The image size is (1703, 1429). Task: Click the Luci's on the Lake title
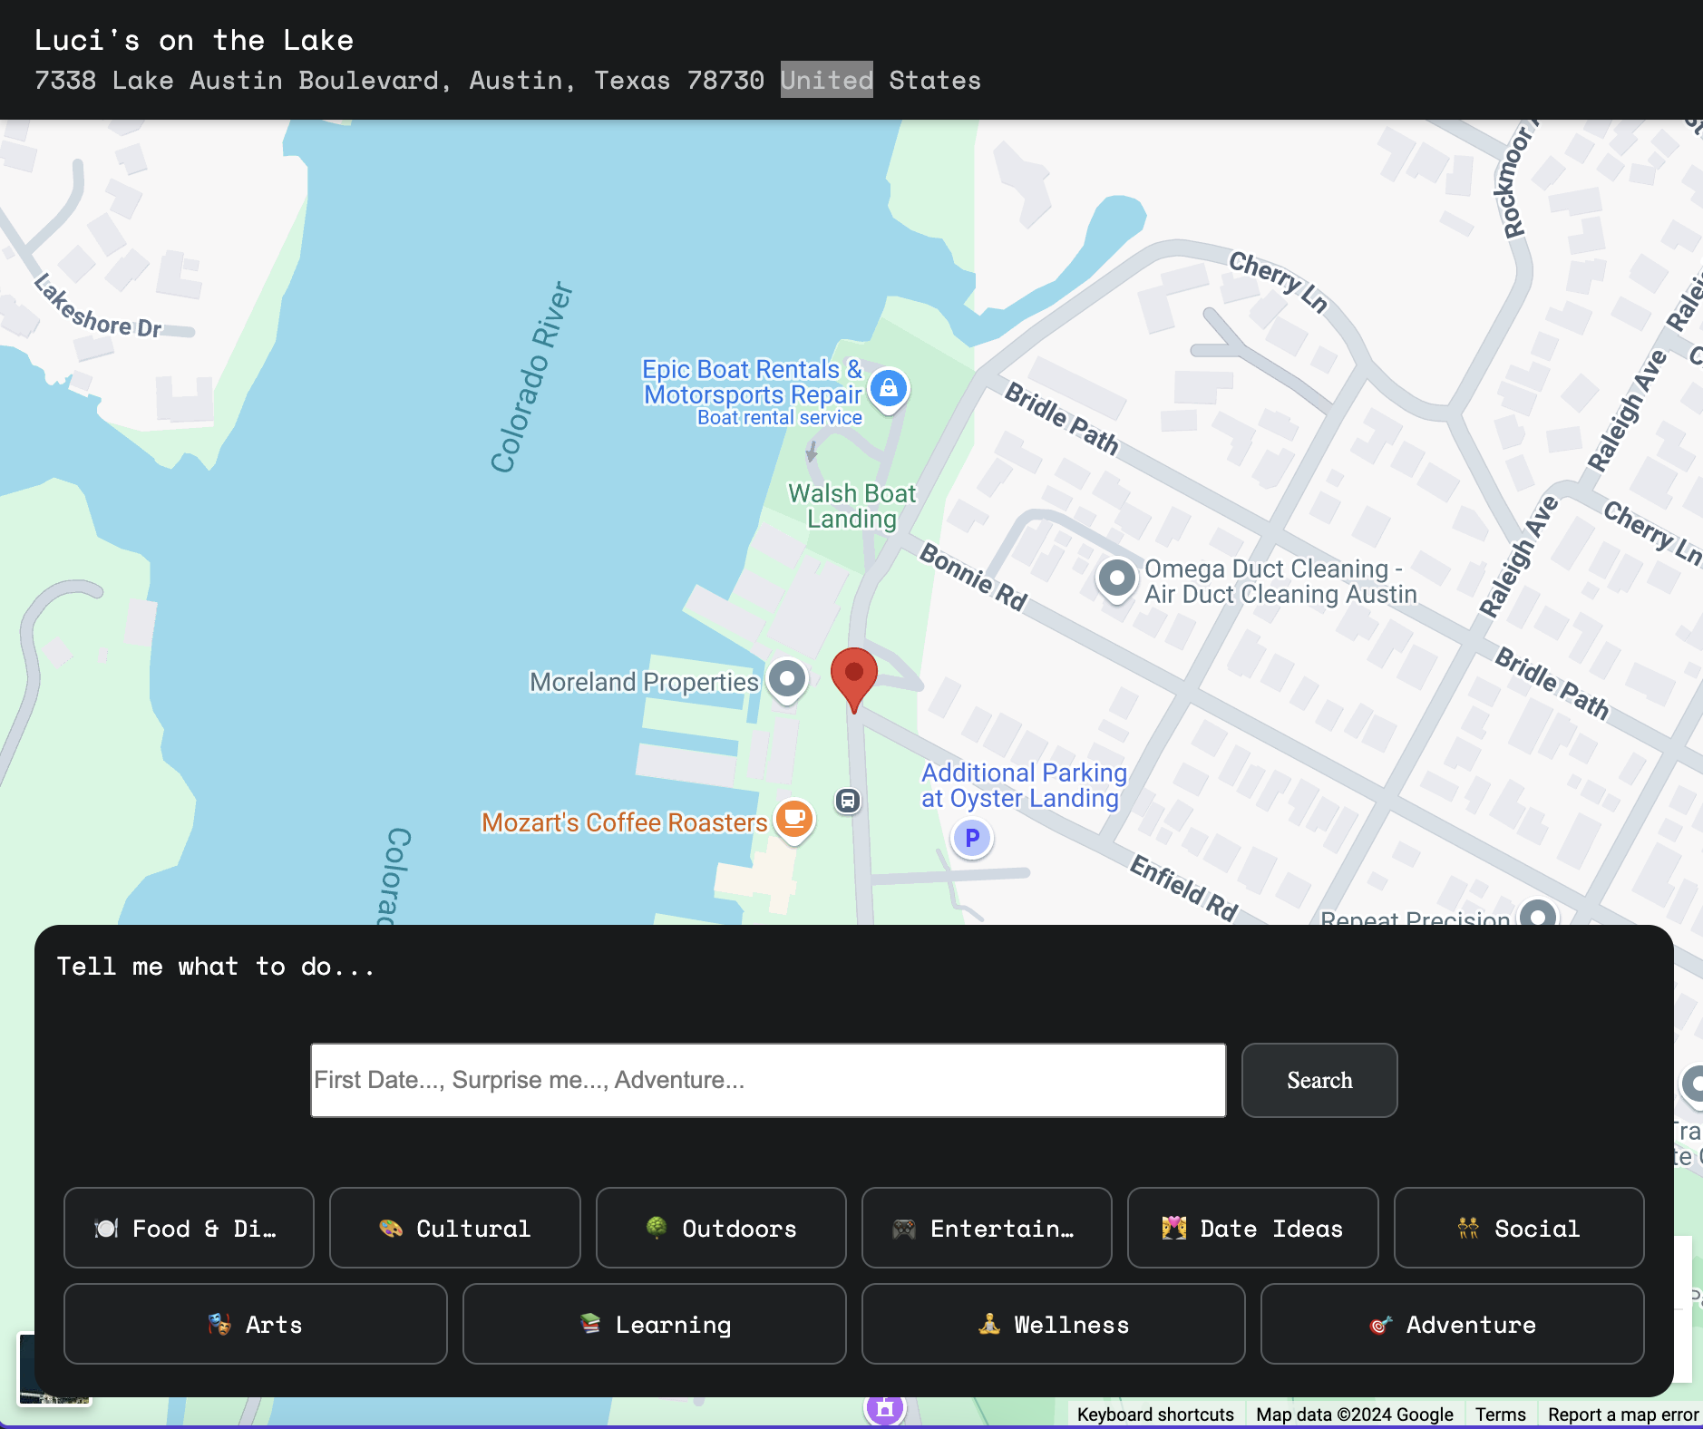point(194,40)
